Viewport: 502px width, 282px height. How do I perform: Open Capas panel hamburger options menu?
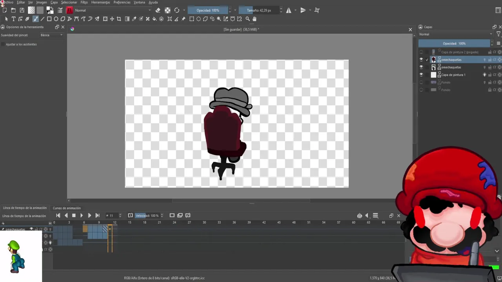(498, 43)
